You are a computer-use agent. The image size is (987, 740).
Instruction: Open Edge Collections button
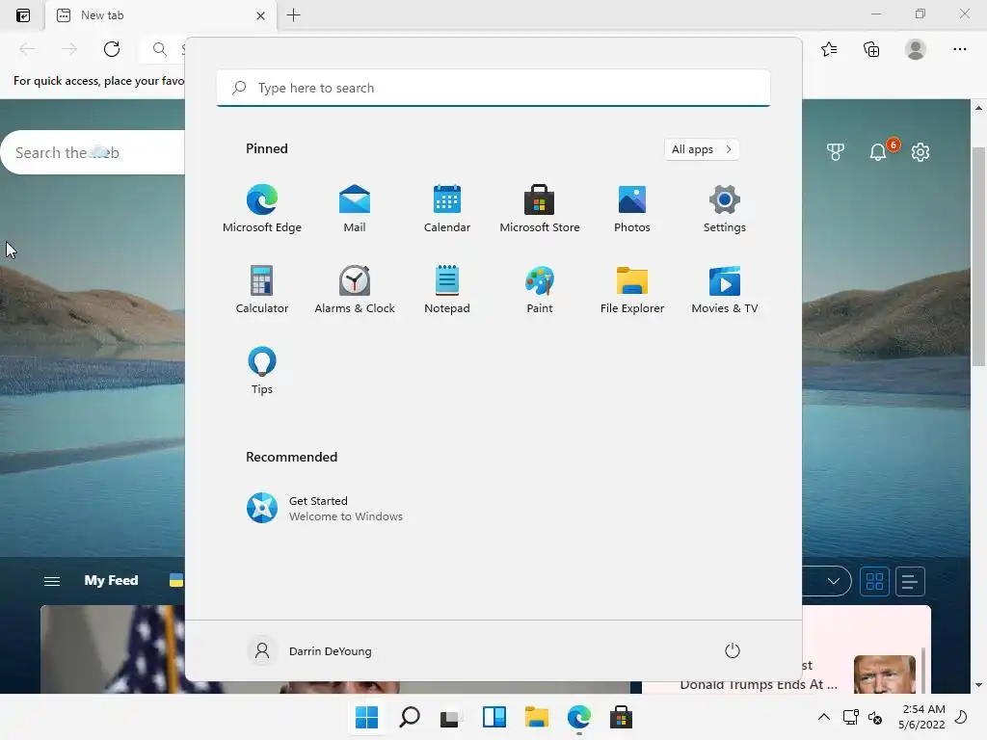[871, 49]
